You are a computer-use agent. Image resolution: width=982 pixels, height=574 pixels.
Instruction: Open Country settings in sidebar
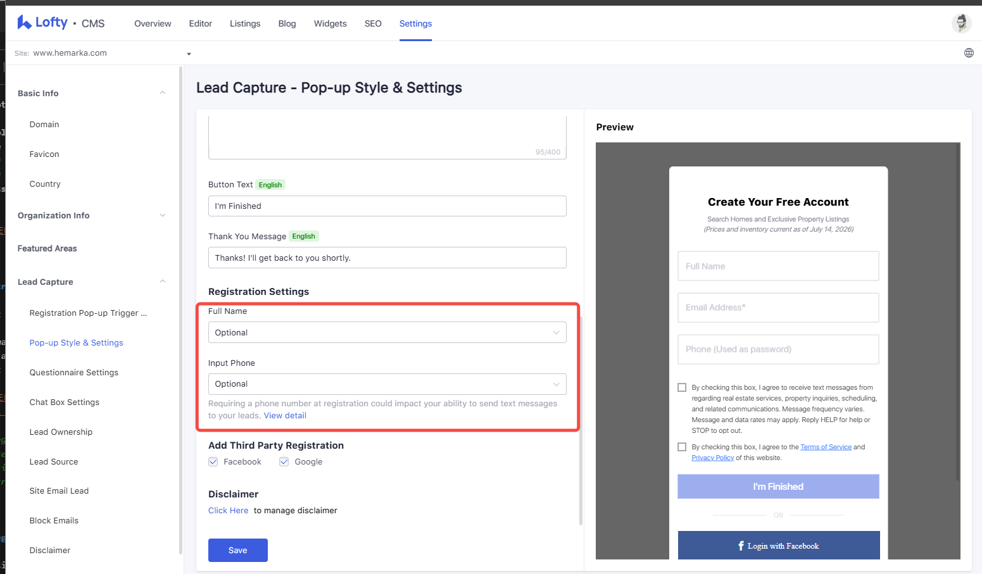(x=45, y=184)
